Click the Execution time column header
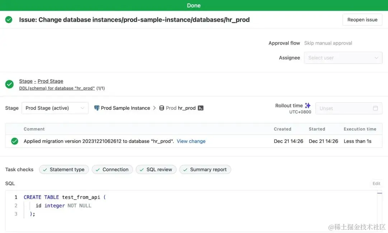388x233 pixels. click(x=360, y=129)
